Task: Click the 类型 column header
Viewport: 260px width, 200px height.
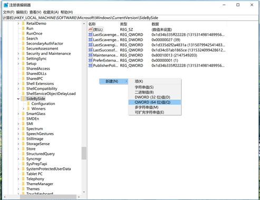Action: 123,24
